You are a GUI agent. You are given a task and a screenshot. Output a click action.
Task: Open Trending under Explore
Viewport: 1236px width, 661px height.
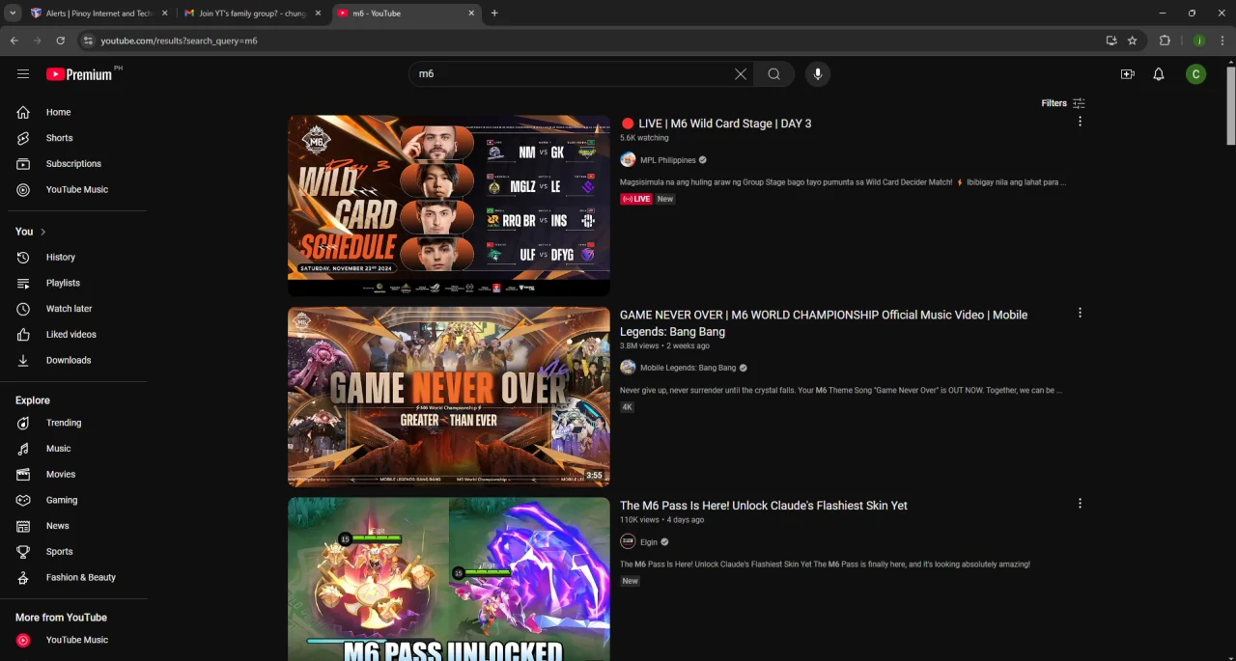coord(77,423)
